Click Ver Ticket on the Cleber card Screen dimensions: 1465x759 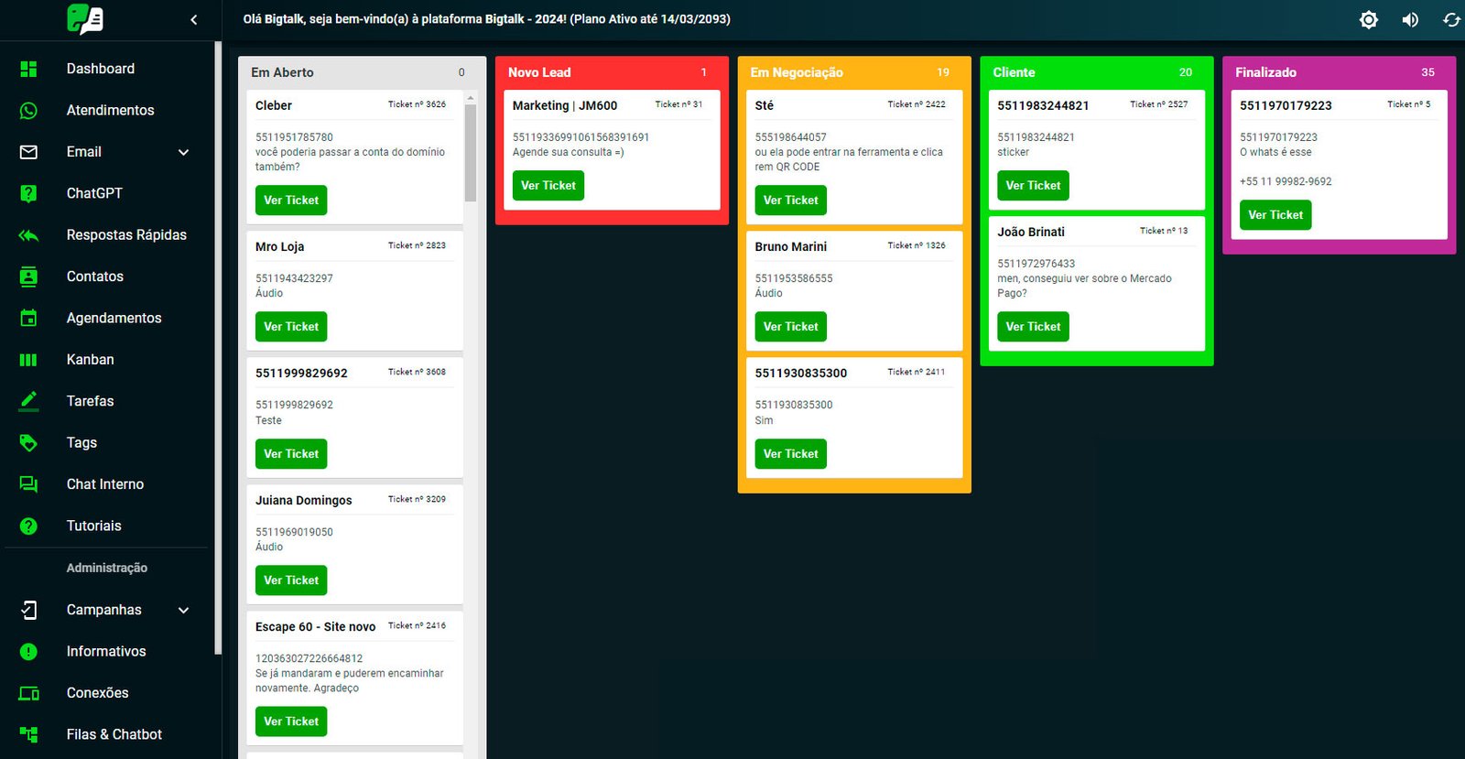click(291, 201)
